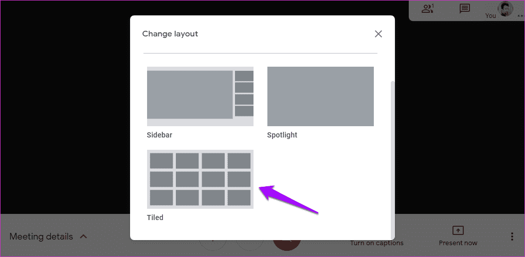
Task: Select the Sidebar layout thumbnail
Action: pos(200,96)
